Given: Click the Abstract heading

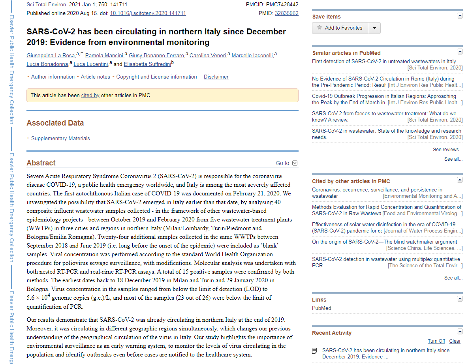Looking at the screenshot, I should [41, 163].
